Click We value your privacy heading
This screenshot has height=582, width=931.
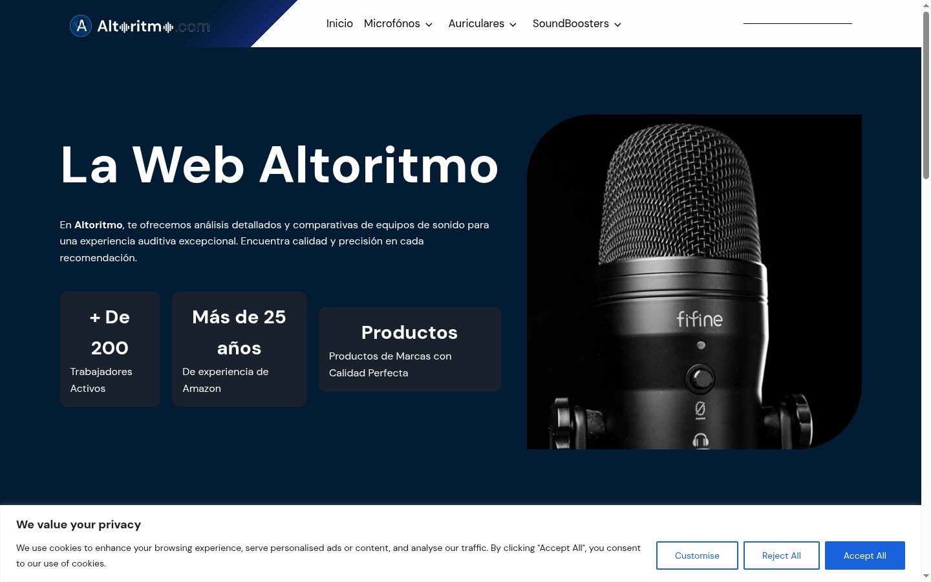[79, 524]
